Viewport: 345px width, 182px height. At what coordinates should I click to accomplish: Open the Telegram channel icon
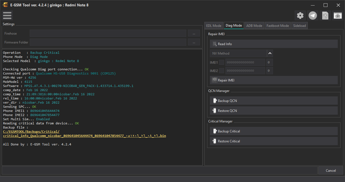[313, 16]
